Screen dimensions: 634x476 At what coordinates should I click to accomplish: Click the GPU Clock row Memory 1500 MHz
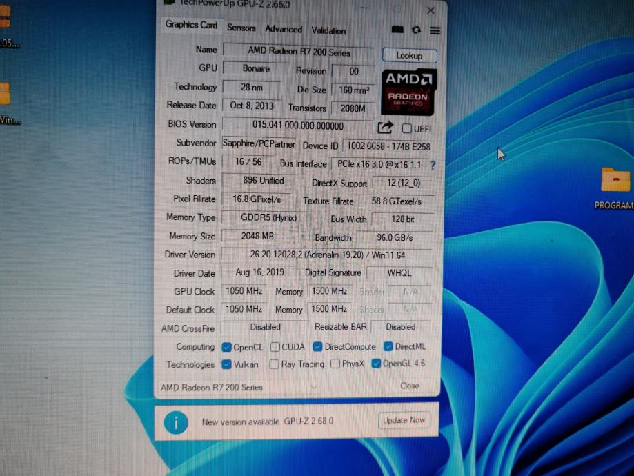[x=329, y=291]
